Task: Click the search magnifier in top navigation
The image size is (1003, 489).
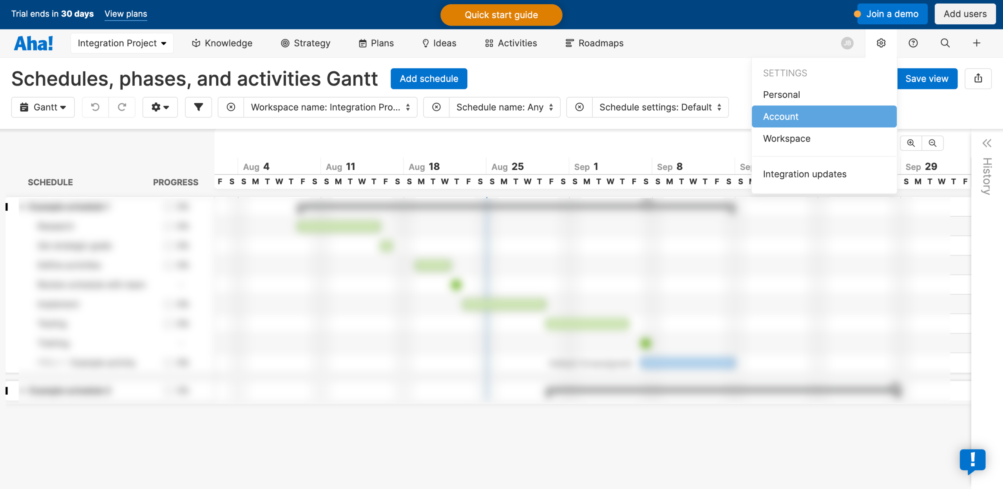Action: click(x=945, y=43)
